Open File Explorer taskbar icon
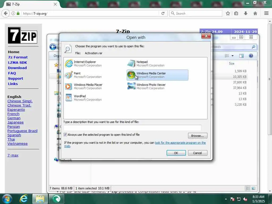Screen dimensions: 272x204 40,199
